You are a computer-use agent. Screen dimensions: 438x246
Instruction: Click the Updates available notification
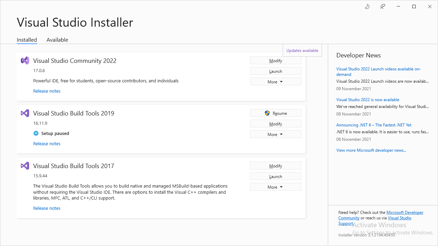[x=302, y=50]
